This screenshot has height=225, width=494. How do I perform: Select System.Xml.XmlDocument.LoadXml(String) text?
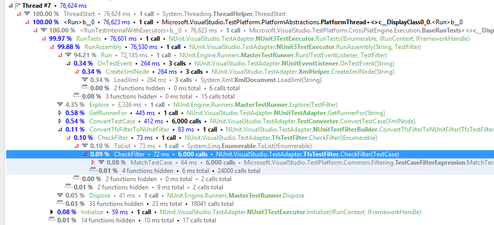pyautogui.click(x=261, y=80)
